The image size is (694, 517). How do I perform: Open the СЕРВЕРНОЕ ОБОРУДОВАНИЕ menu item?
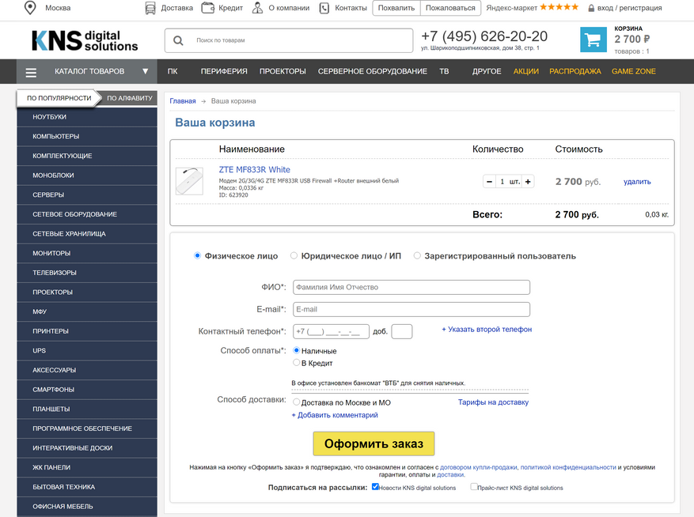tap(372, 71)
